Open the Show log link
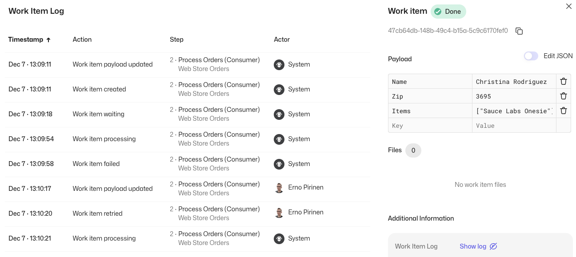This screenshot has height=257, width=576. (472, 246)
